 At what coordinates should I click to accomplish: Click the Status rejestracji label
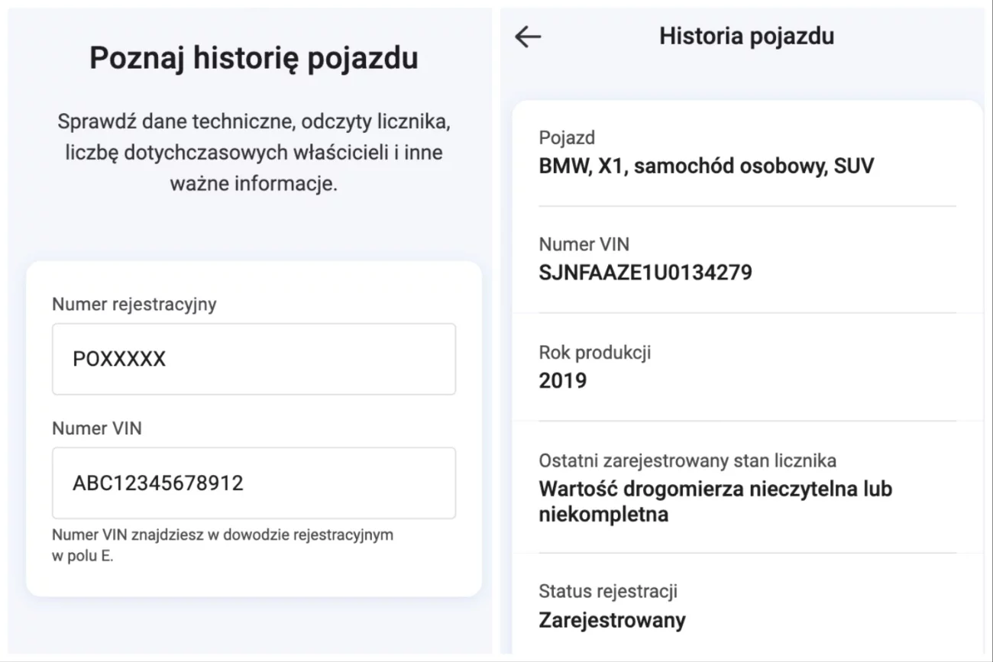608,591
